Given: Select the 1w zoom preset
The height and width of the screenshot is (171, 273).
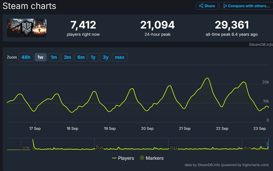Looking at the screenshot, I should point(40,57).
